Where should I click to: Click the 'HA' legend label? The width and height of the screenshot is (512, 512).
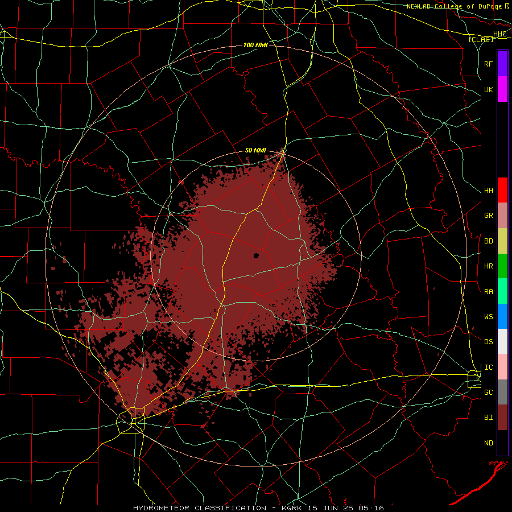pyautogui.click(x=489, y=191)
